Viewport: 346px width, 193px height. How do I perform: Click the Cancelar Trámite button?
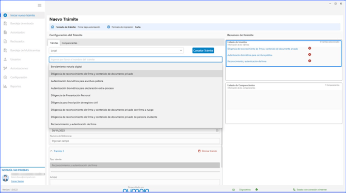[x=203, y=50]
